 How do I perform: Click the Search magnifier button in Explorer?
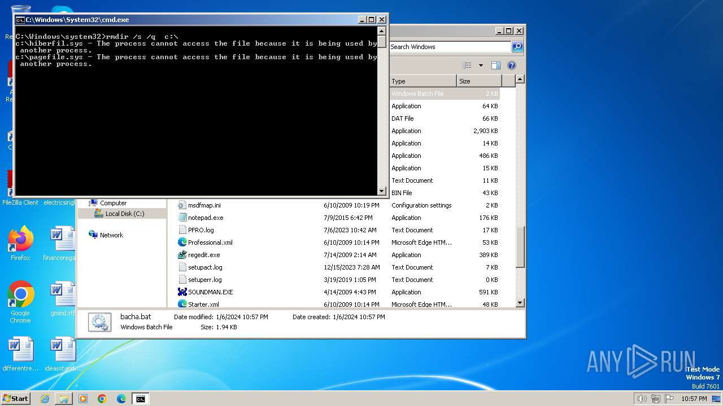pyautogui.click(x=517, y=47)
